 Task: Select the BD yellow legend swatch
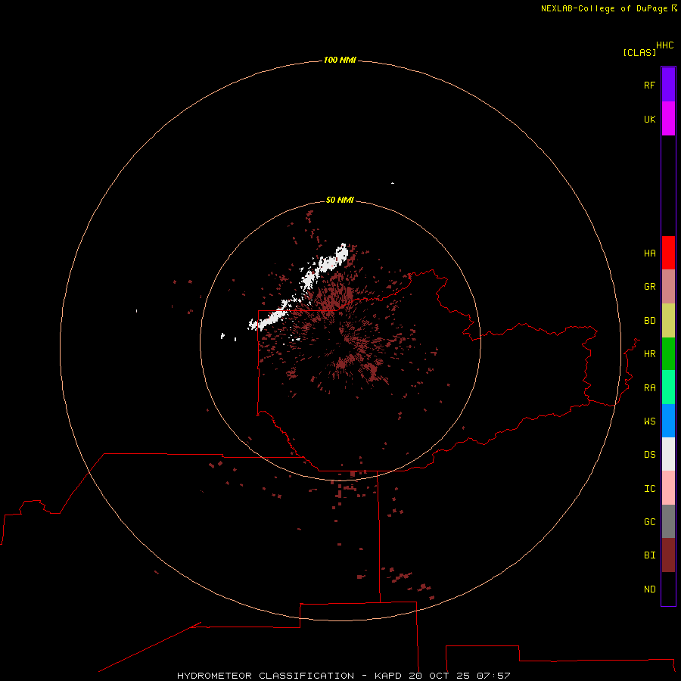(668, 321)
